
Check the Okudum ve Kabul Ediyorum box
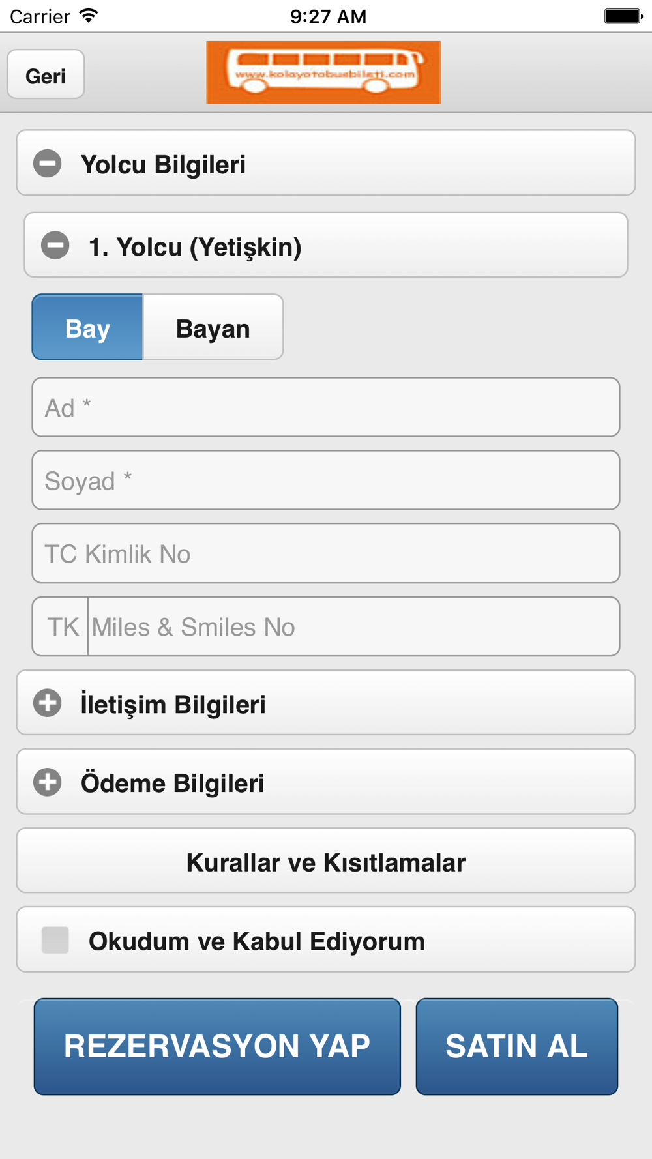[x=55, y=940]
